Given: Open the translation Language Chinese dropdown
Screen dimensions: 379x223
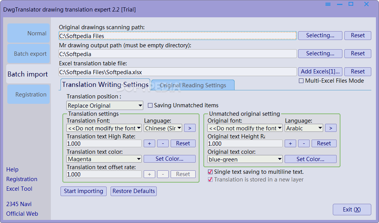Looking at the screenshot, I should tap(163, 128).
